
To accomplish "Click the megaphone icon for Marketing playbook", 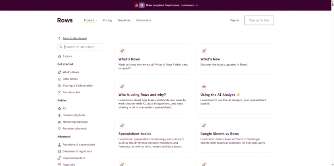I will (59, 122).
